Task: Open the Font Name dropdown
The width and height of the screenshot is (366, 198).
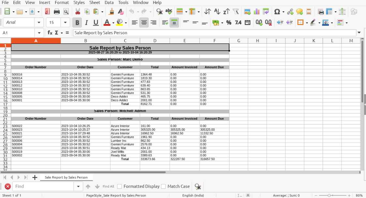Action: point(39,22)
